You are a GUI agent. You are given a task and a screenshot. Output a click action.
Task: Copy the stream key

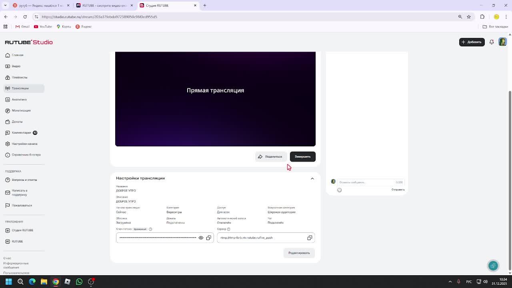click(208, 238)
